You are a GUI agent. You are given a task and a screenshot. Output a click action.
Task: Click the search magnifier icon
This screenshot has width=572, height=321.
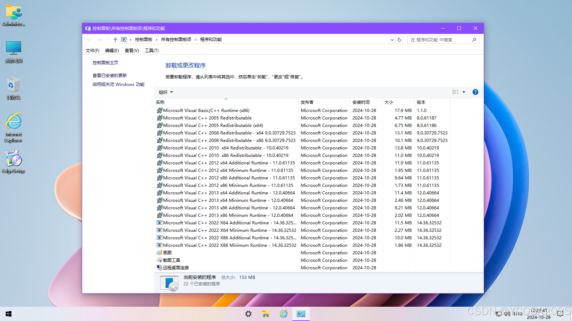[474, 40]
